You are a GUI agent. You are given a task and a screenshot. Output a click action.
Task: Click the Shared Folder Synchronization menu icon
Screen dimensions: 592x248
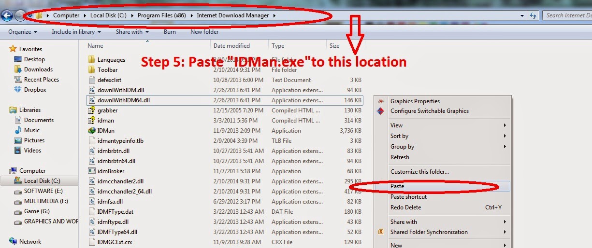381,232
